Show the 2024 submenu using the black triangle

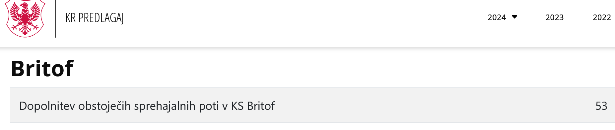pyautogui.click(x=514, y=17)
